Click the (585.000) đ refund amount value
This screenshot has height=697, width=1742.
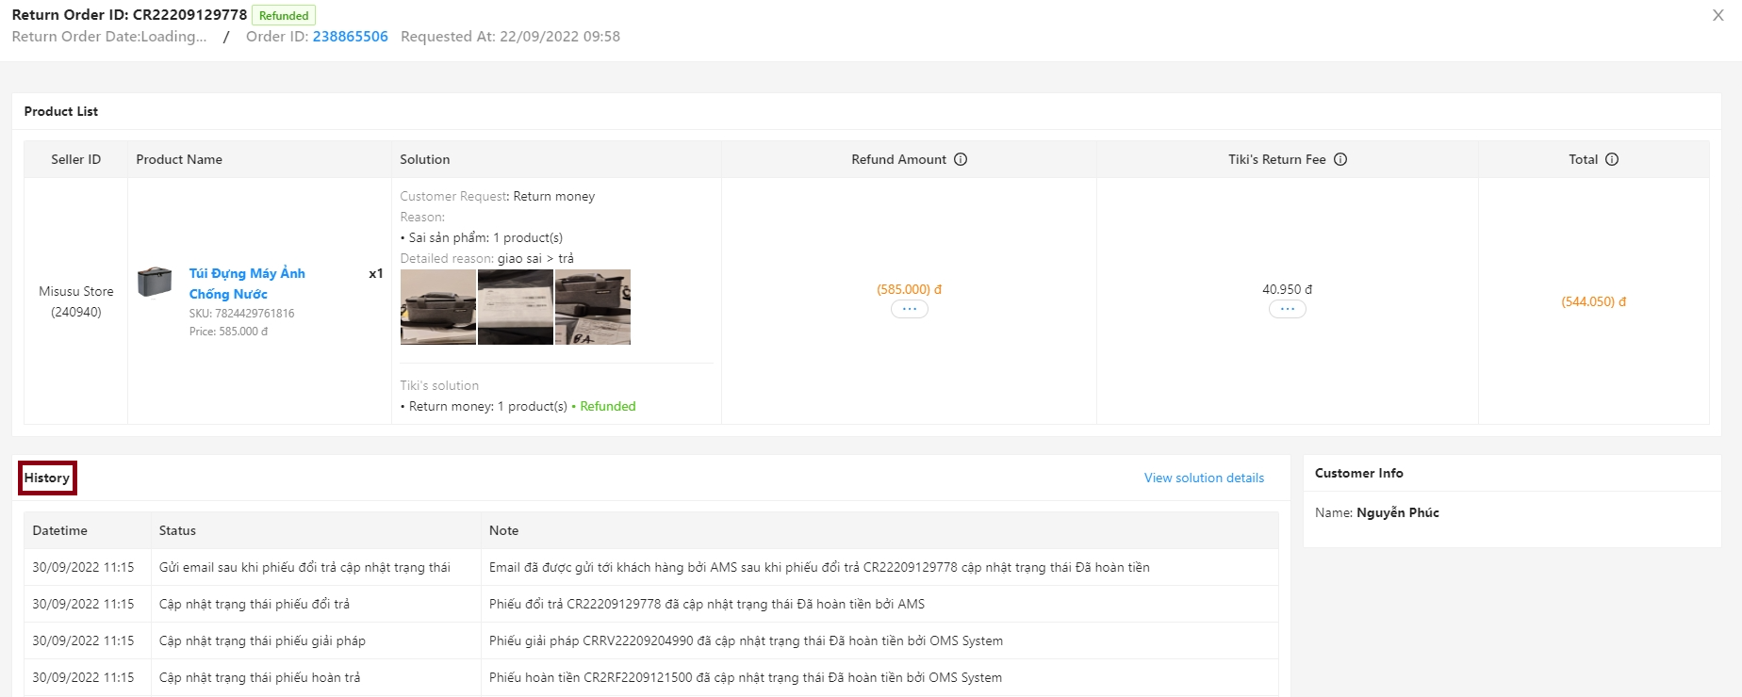tap(910, 289)
